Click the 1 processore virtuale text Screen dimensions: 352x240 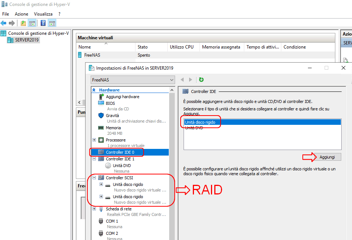pos(126,146)
